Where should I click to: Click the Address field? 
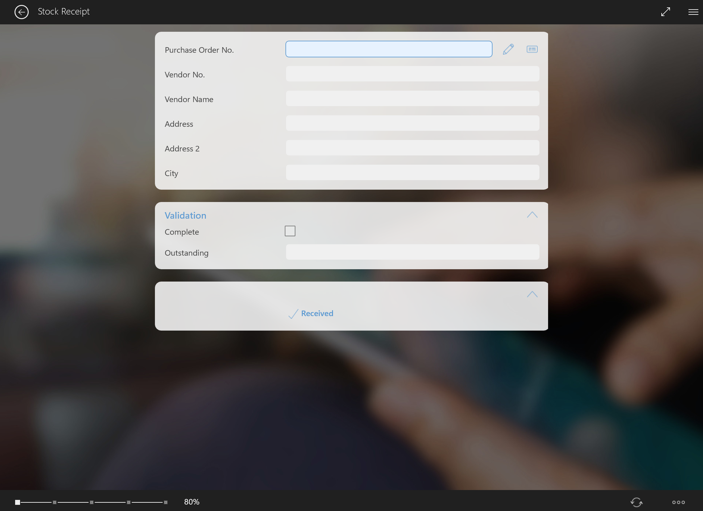pyautogui.click(x=412, y=123)
